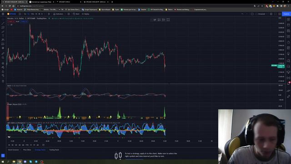Open the Watchlist panel in right sidebar
This screenshot has width=291, height=164.
(288, 19)
